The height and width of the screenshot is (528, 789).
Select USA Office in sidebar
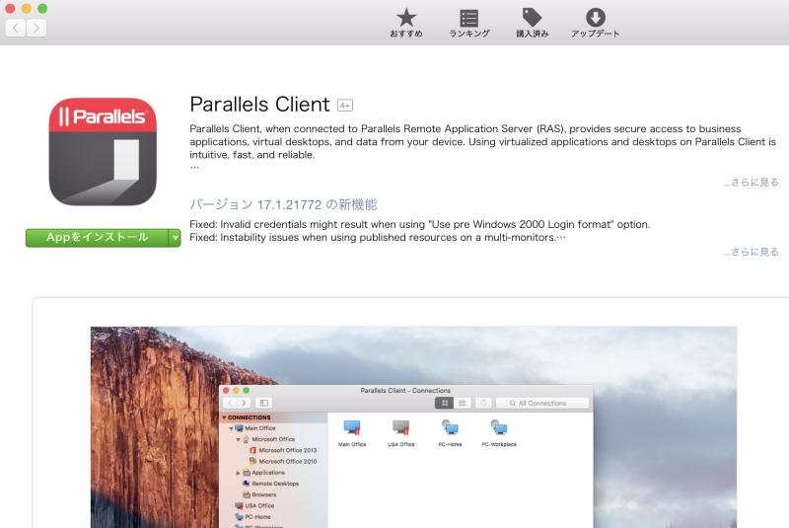click(x=254, y=506)
